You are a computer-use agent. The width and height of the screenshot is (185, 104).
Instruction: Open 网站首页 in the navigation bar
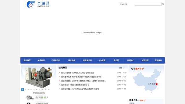27,60
